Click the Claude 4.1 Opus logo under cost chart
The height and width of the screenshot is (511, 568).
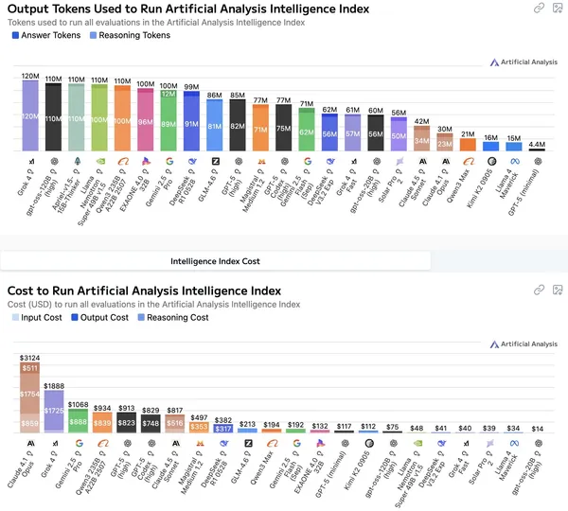click(x=30, y=442)
